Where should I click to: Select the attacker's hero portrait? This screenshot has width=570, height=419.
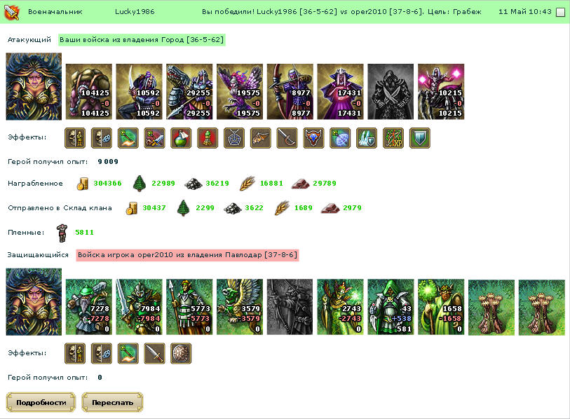34,86
